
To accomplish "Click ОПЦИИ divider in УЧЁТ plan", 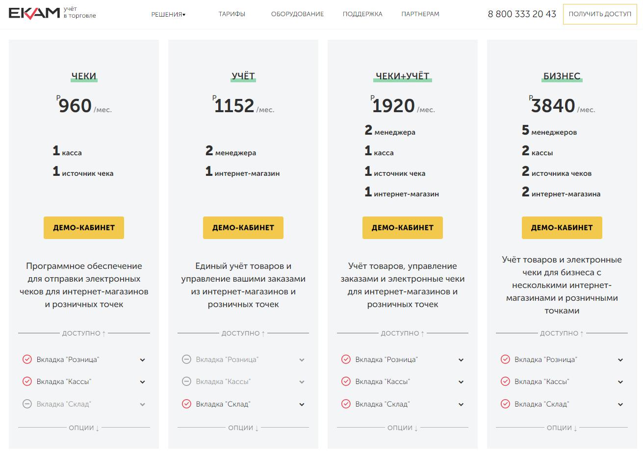I will click(243, 428).
